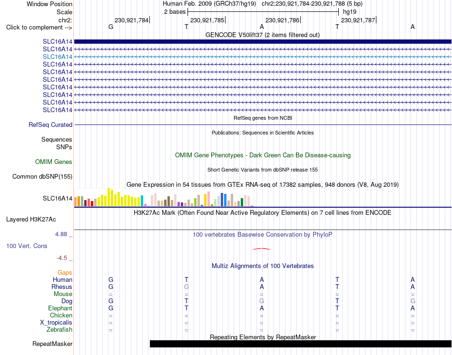The height and width of the screenshot is (355, 452).
Task: Click the 'hg19' text beside scale bar
Action: coord(349,12)
